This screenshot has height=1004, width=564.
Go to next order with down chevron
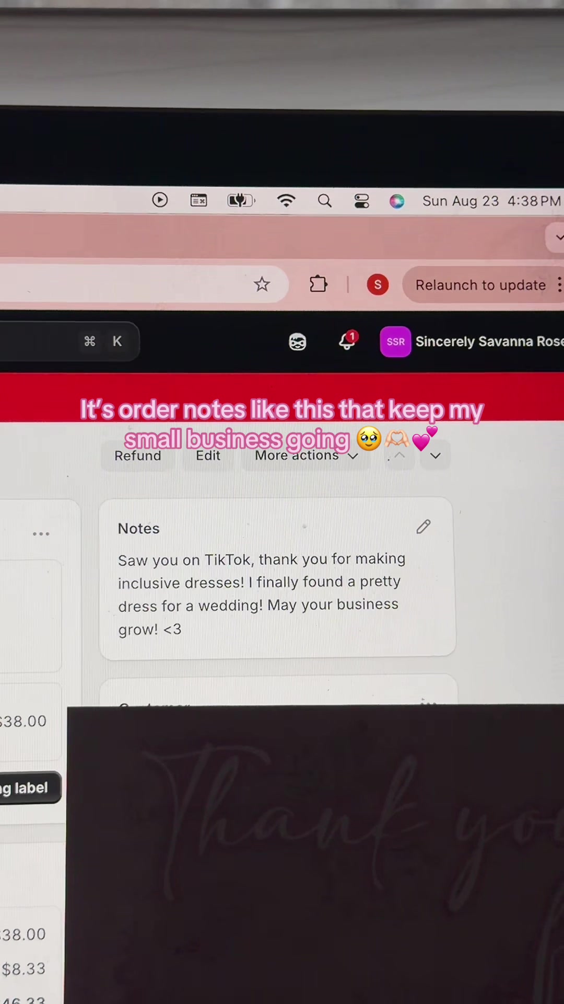(435, 456)
